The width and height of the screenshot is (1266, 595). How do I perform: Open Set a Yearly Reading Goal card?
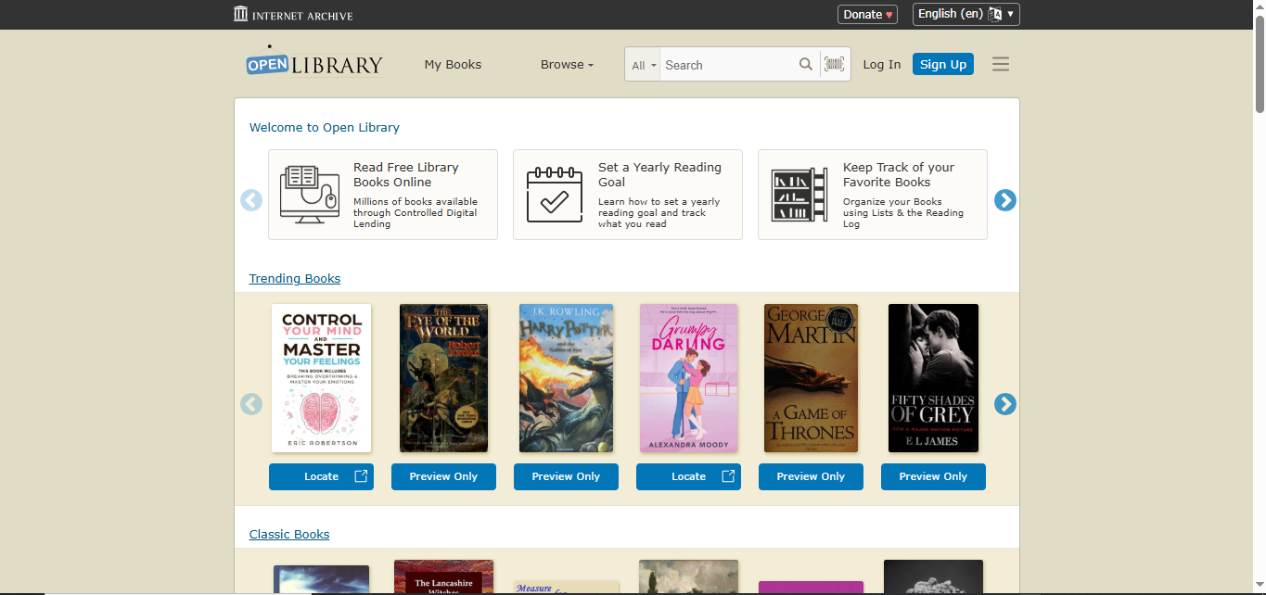[628, 195]
